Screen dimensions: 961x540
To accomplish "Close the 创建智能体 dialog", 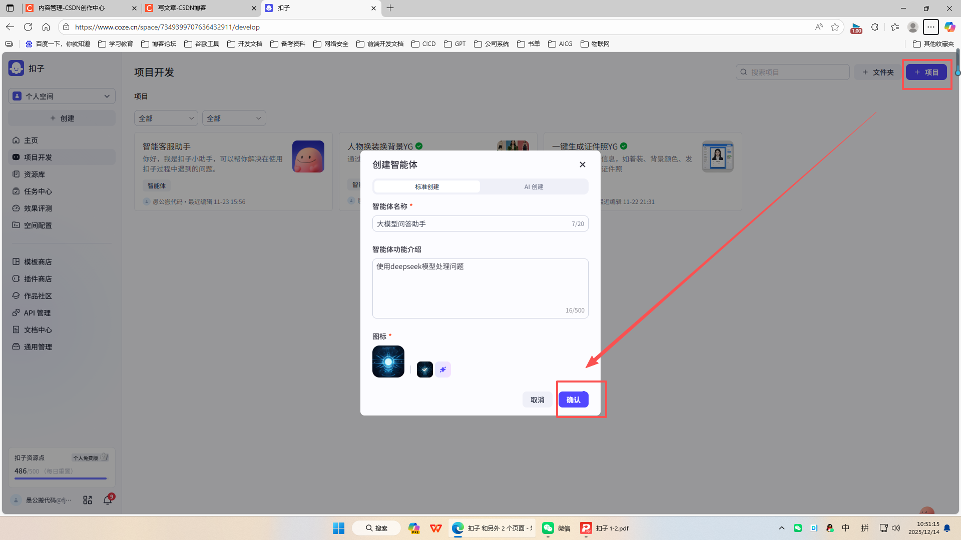I will tap(582, 164).
